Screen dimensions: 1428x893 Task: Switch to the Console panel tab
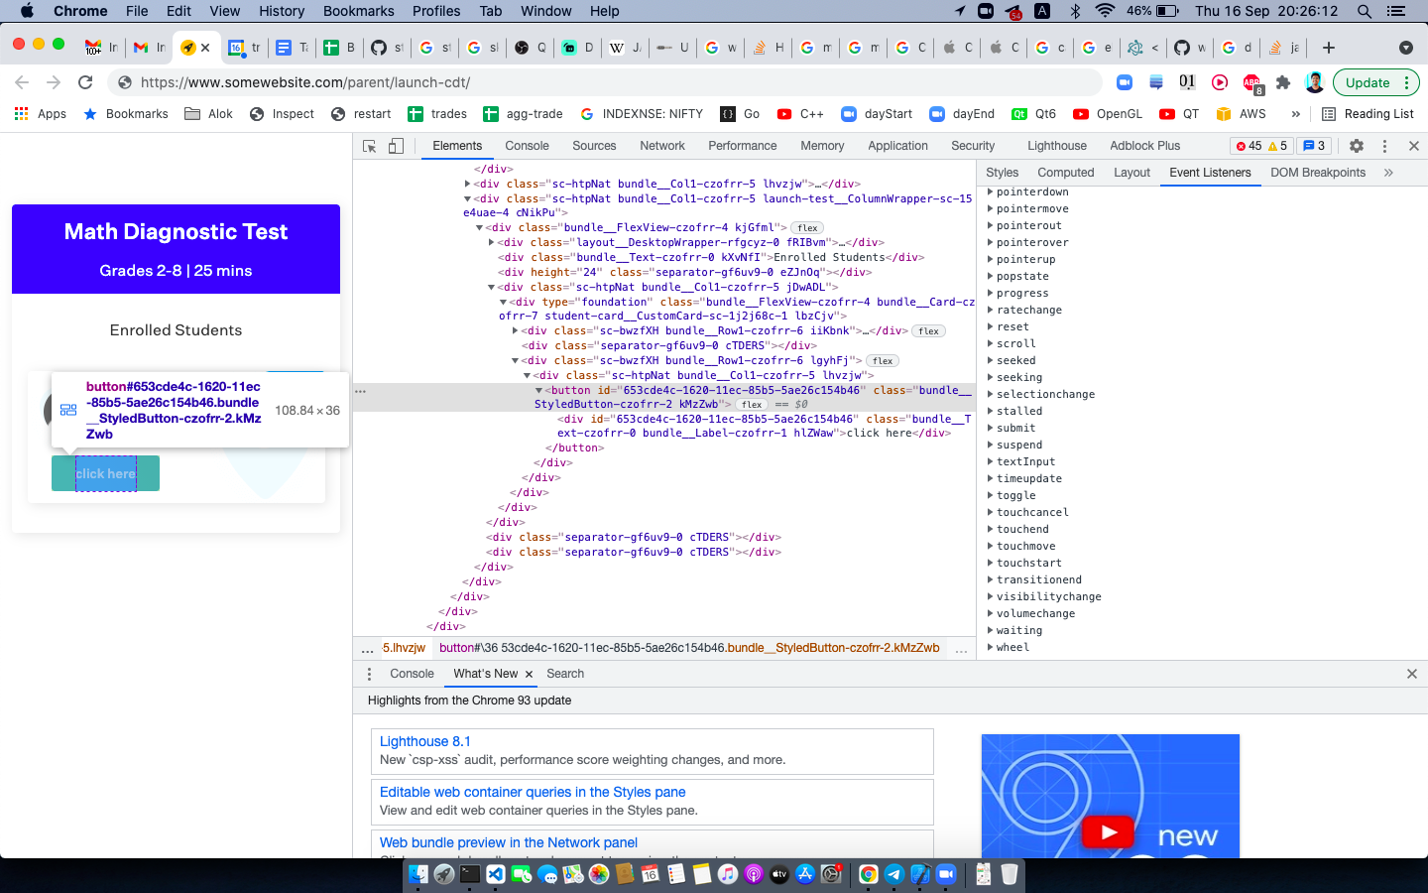pyautogui.click(x=527, y=146)
